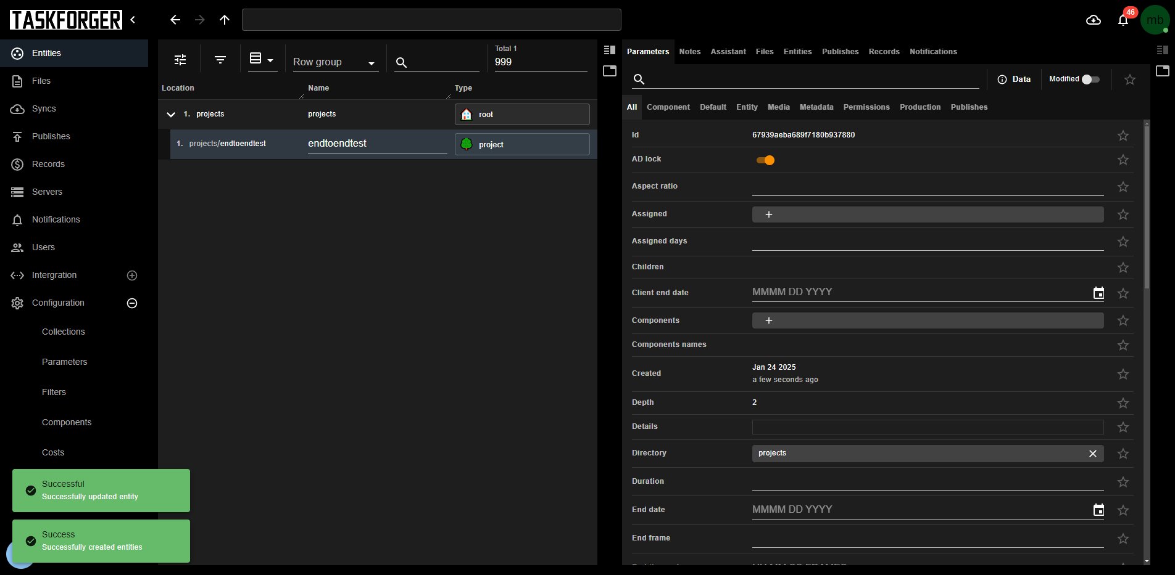This screenshot has height=575, width=1175.
Task: Click the Total 999 limit field
Action: coord(541,62)
